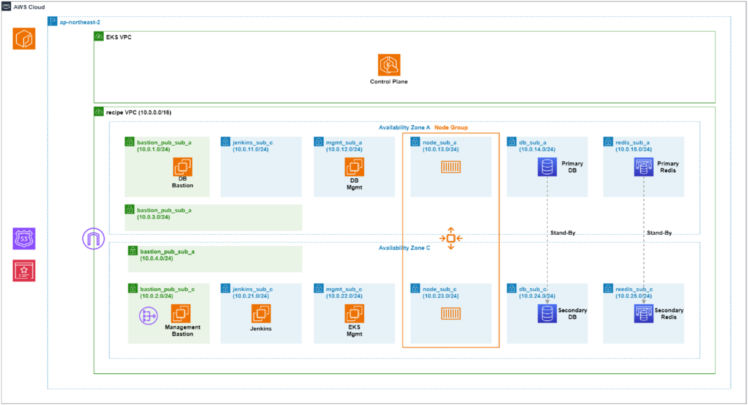Select the Availability Zone C label
The image size is (748, 405).
click(404, 248)
